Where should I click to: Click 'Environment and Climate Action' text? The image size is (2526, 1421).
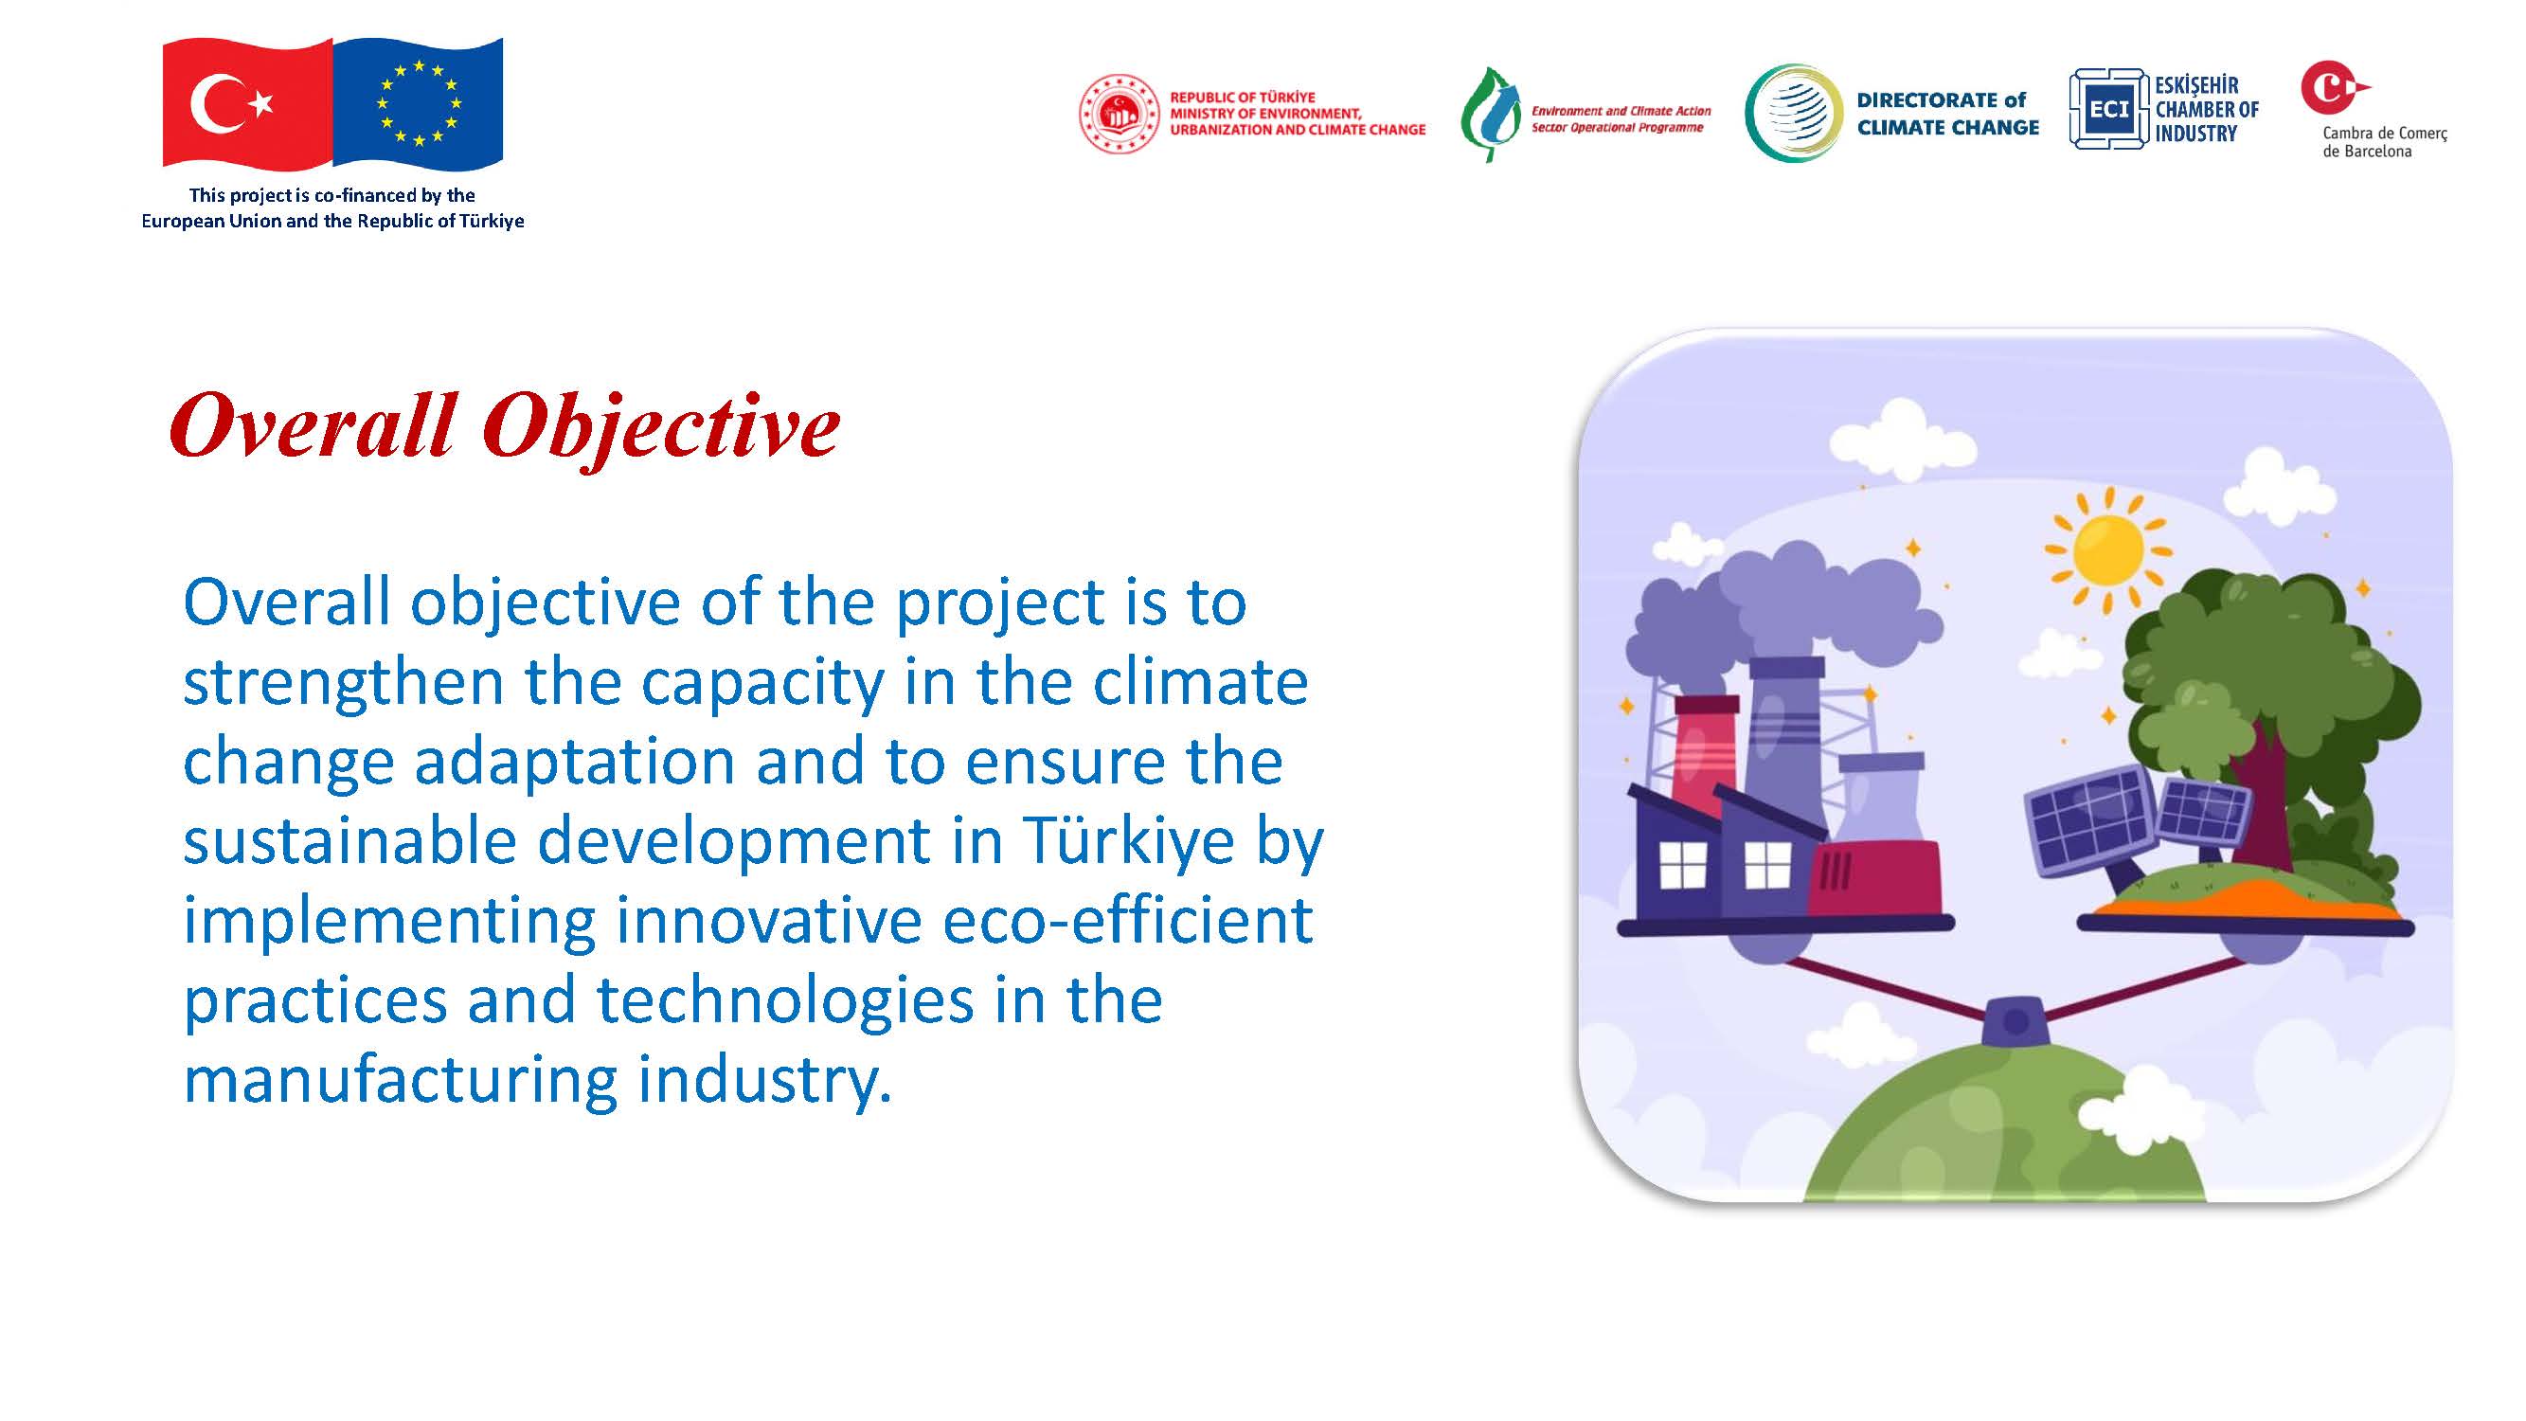[1621, 111]
